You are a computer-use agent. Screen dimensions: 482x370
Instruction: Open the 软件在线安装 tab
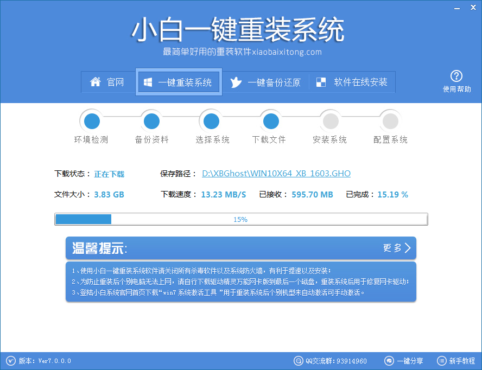click(x=352, y=82)
